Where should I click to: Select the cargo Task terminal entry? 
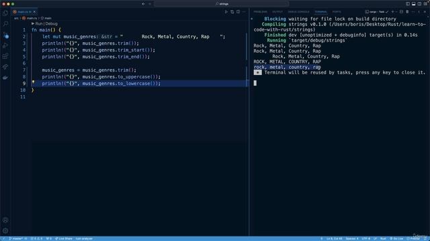coord(377,12)
